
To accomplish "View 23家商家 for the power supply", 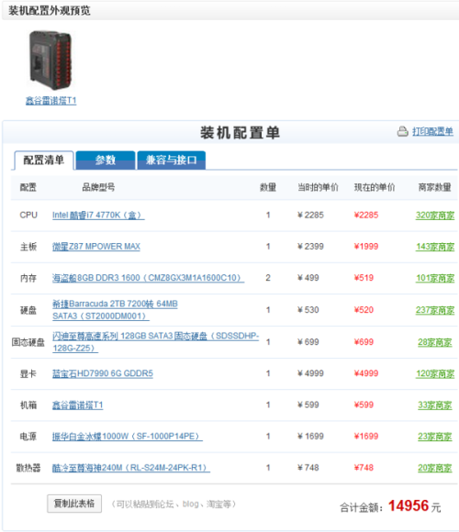I will pyautogui.click(x=435, y=437).
